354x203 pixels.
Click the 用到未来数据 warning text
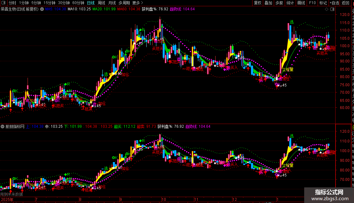(12, 194)
